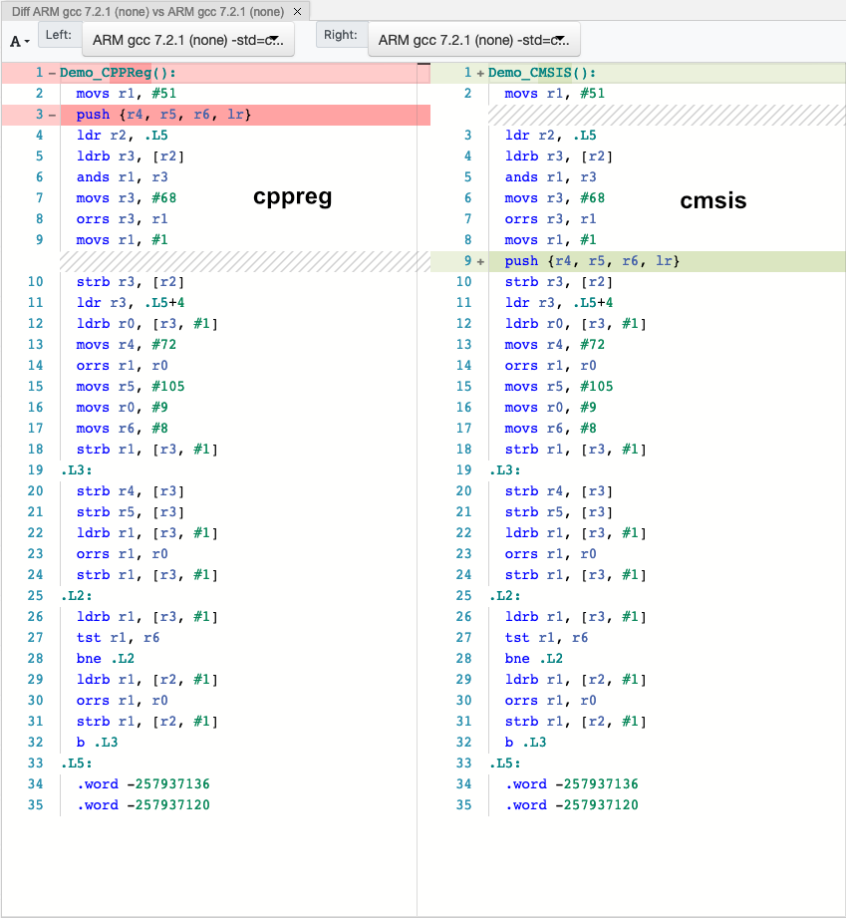
Task: Click .word -257937120 in right pane
Action: [x=571, y=805]
